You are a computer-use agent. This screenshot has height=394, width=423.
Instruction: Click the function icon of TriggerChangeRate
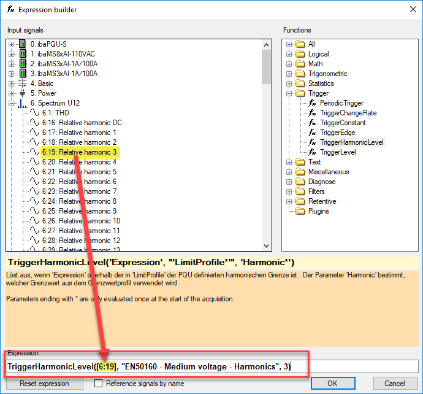click(x=313, y=113)
